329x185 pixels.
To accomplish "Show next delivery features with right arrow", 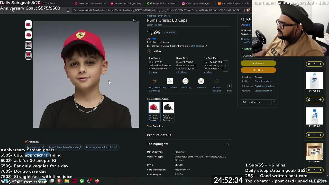I will click(x=229, y=86).
